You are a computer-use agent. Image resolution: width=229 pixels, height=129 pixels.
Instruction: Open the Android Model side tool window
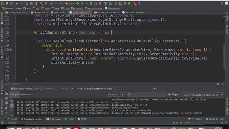tap(227, 106)
